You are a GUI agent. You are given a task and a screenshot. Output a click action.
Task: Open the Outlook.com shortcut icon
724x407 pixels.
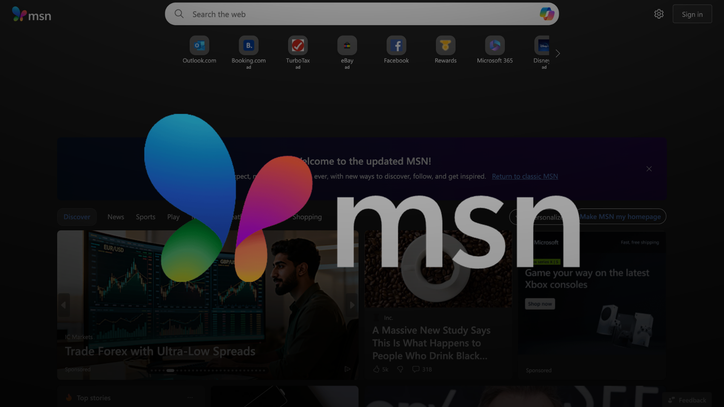click(199, 46)
